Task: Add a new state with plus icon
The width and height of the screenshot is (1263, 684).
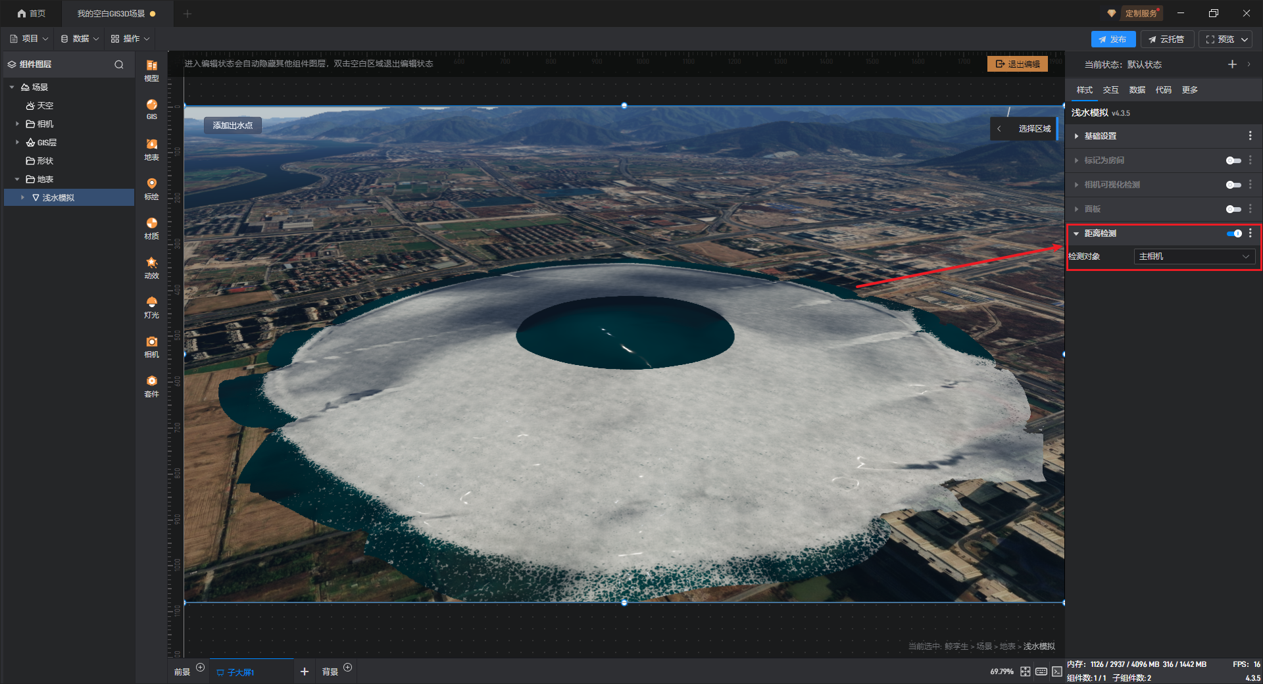Action: pyautogui.click(x=1232, y=64)
